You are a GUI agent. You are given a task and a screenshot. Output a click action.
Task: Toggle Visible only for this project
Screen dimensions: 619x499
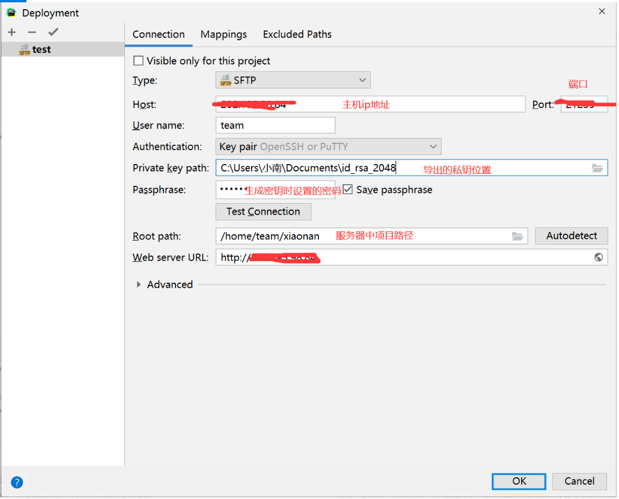[x=138, y=61]
